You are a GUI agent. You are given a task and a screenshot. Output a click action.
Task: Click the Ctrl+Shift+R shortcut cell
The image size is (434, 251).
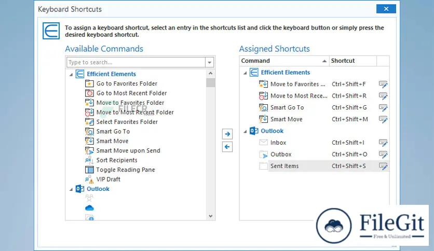tap(349, 96)
